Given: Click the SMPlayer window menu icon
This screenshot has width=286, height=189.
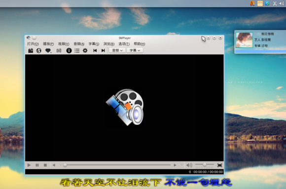Looking at the screenshot, I should (29, 38).
